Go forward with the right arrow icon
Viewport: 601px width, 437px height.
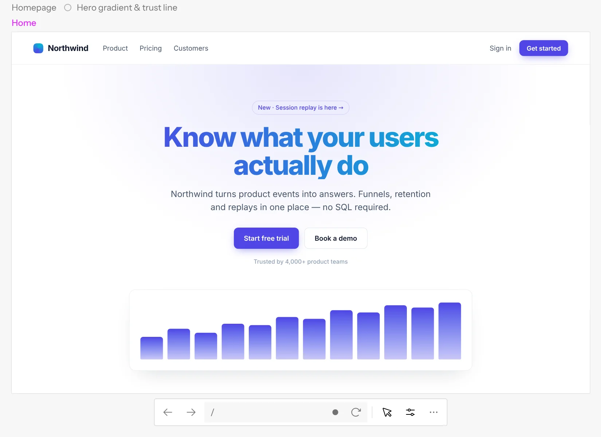click(191, 412)
